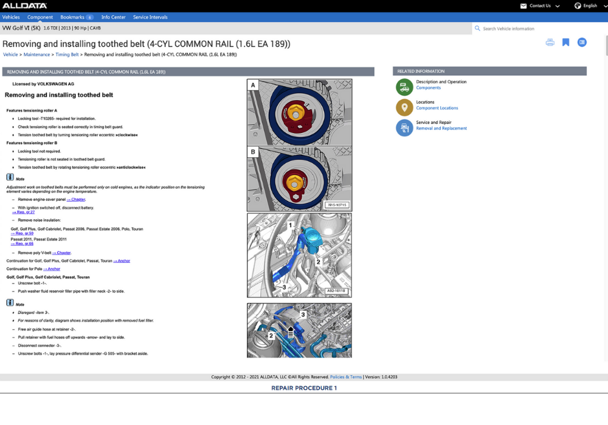Click the search magnifier icon
The width and height of the screenshot is (608, 425).
[477, 29]
